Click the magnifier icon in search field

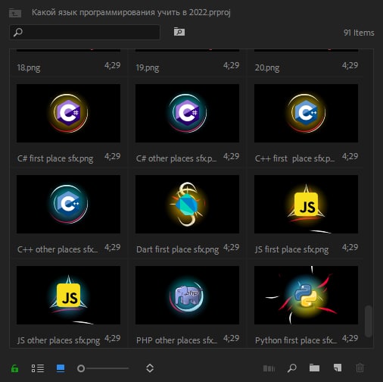click(x=18, y=32)
